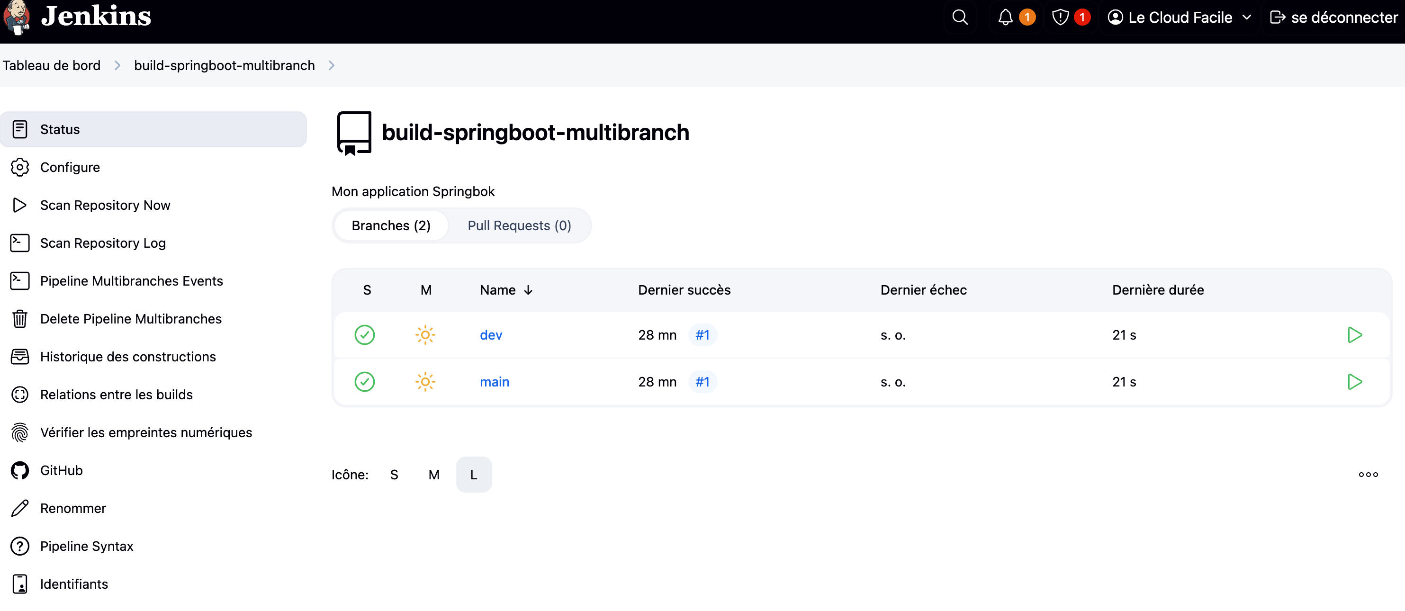This screenshot has width=1405, height=611.
Task: Click green success status icon for dev
Action: click(364, 335)
